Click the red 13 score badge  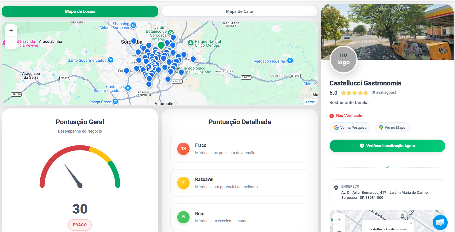pyautogui.click(x=183, y=149)
